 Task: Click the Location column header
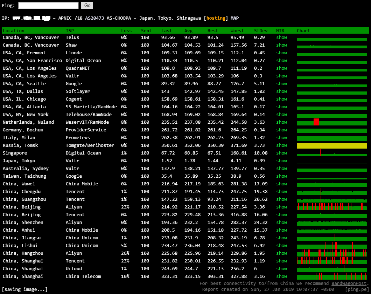pos(14,30)
